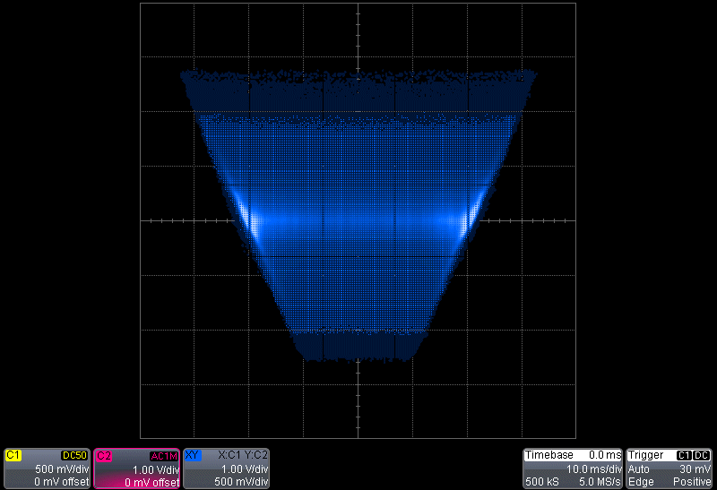Select the 1.00 V/div value in XY box
717x490 pixels.
245,469
